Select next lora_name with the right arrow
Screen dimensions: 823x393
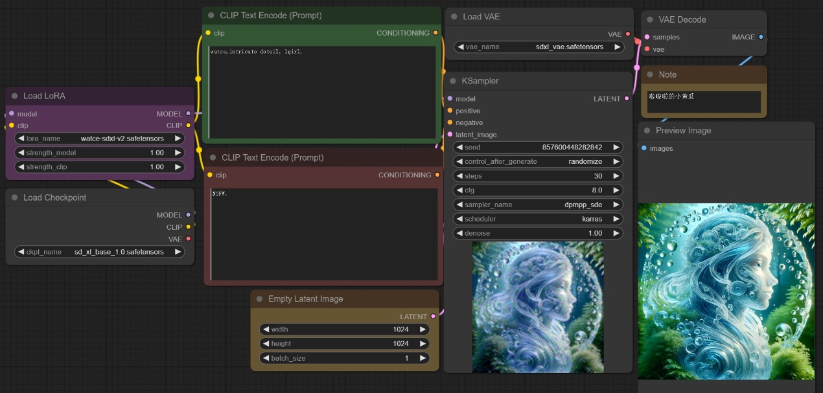click(x=178, y=139)
